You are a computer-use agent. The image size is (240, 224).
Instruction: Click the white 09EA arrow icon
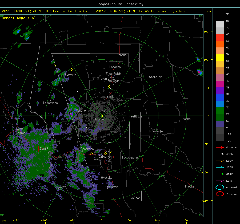pyautogui.click(x=220, y=154)
